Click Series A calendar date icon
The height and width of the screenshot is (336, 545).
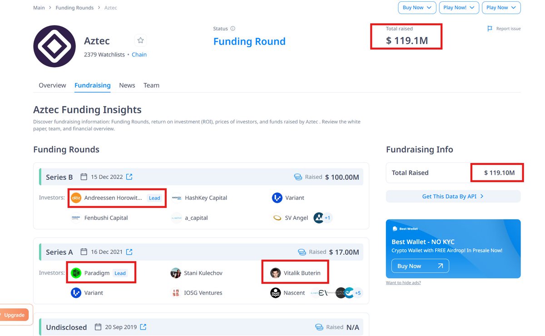pos(84,252)
